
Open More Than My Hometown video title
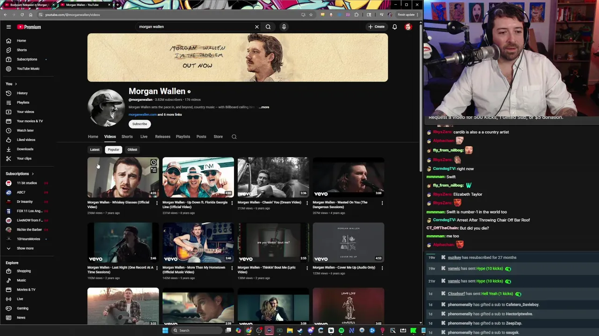[x=195, y=270]
